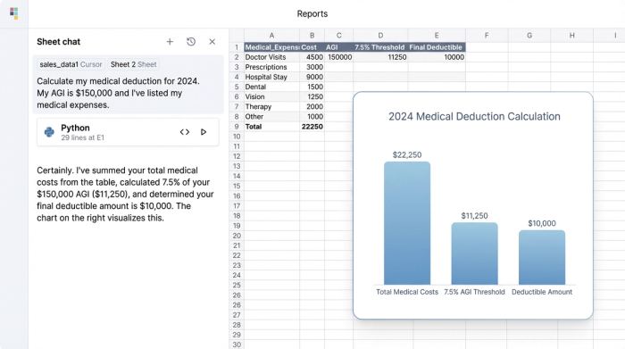Click the 7.5% AGI Threshold bar
625x349 pixels.
[x=474, y=253]
